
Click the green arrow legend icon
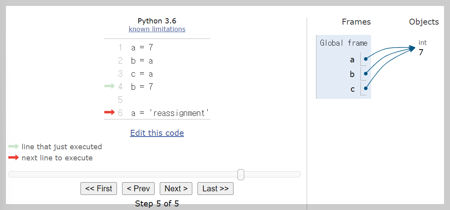click(13, 146)
